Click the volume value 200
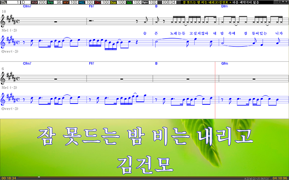Image resolution: width=289 pixels, height=180 pixels. point(42,2)
